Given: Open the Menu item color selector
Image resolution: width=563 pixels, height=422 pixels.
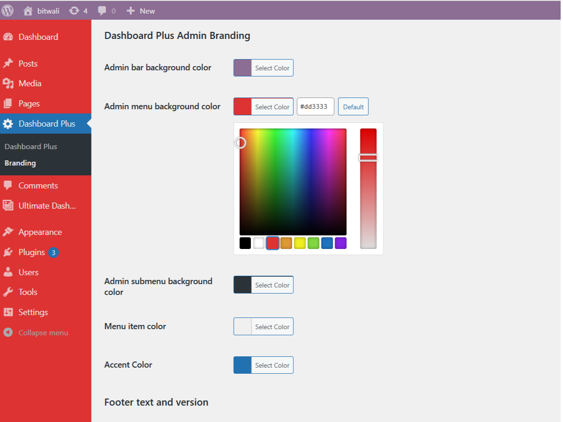Looking at the screenshot, I should 263,326.
